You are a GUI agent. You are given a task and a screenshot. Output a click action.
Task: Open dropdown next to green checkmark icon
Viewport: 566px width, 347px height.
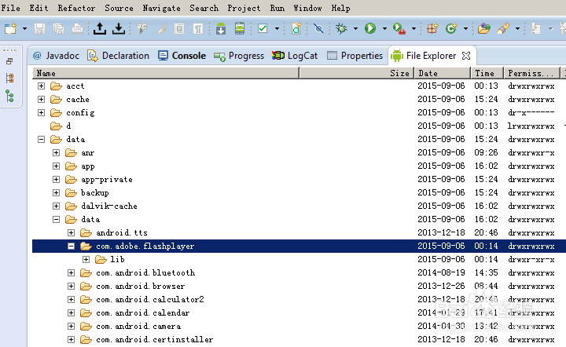(x=277, y=28)
